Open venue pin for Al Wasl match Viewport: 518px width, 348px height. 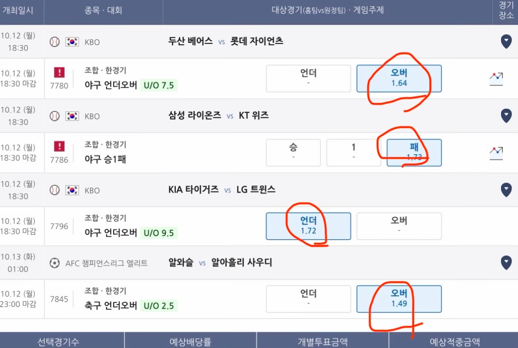506,263
